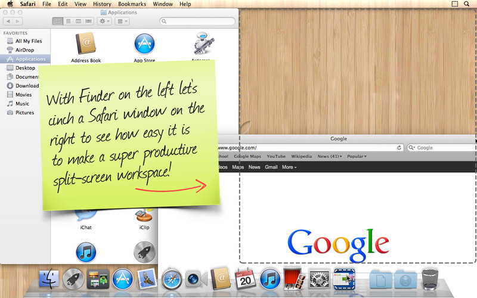The image size is (477, 298).
Task: Open YouTube bookmark in Safari
Action: [276, 156]
